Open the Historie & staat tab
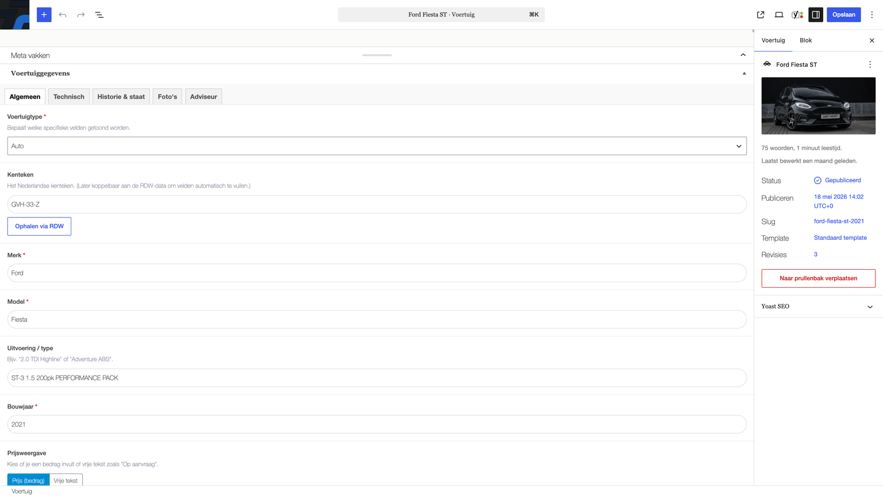883x497 pixels. pos(121,97)
